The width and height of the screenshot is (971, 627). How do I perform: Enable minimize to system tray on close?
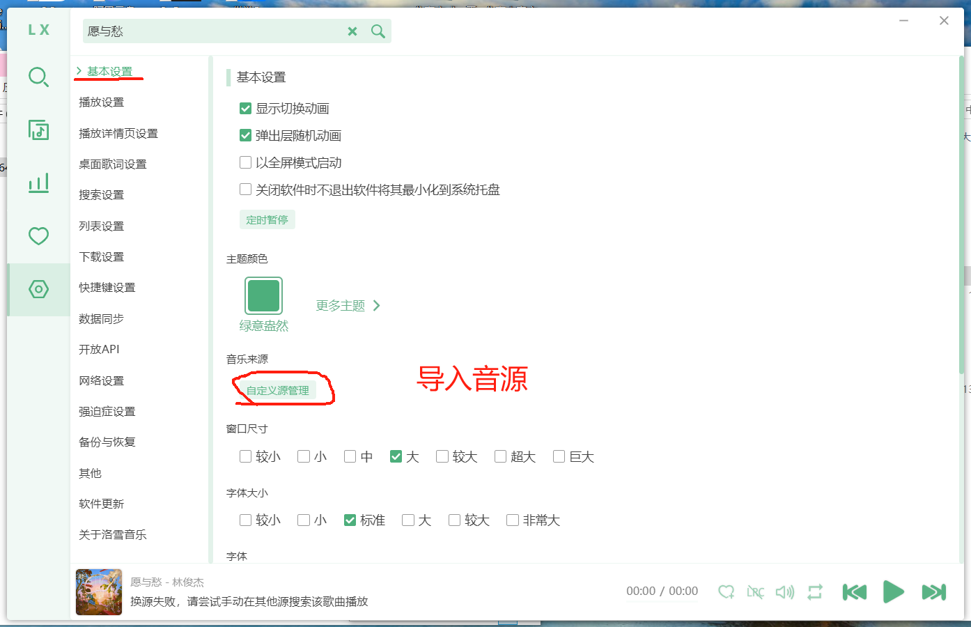(x=245, y=189)
